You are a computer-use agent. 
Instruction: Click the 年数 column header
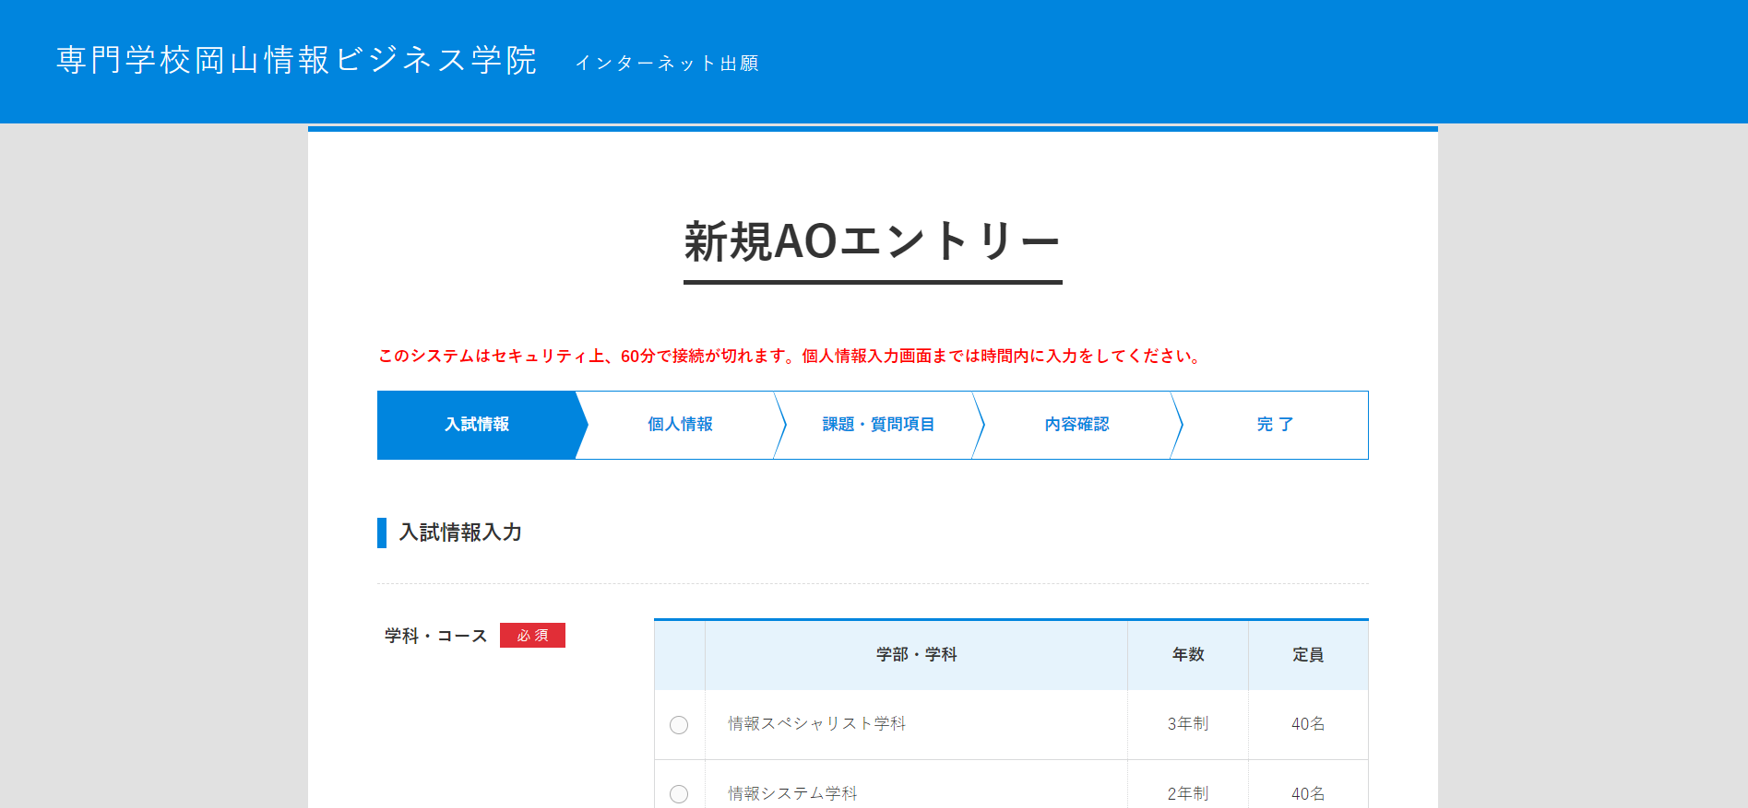[x=1188, y=655]
